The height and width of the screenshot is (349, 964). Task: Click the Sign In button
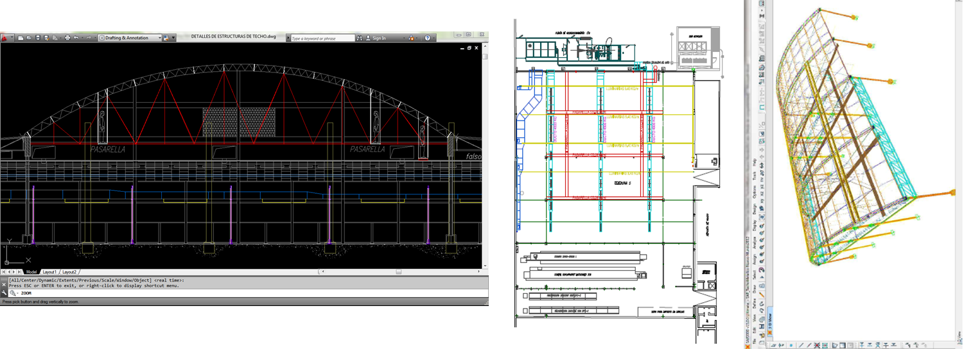pyautogui.click(x=379, y=38)
